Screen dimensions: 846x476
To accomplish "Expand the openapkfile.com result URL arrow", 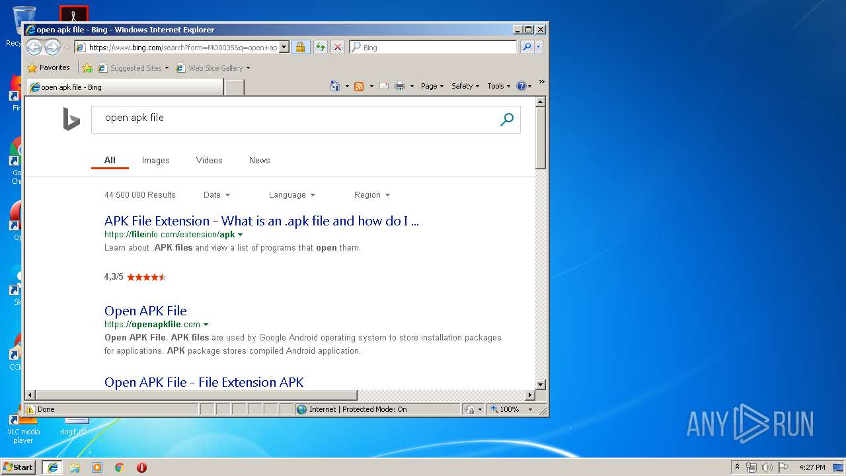I will pyautogui.click(x=206, y=325).
